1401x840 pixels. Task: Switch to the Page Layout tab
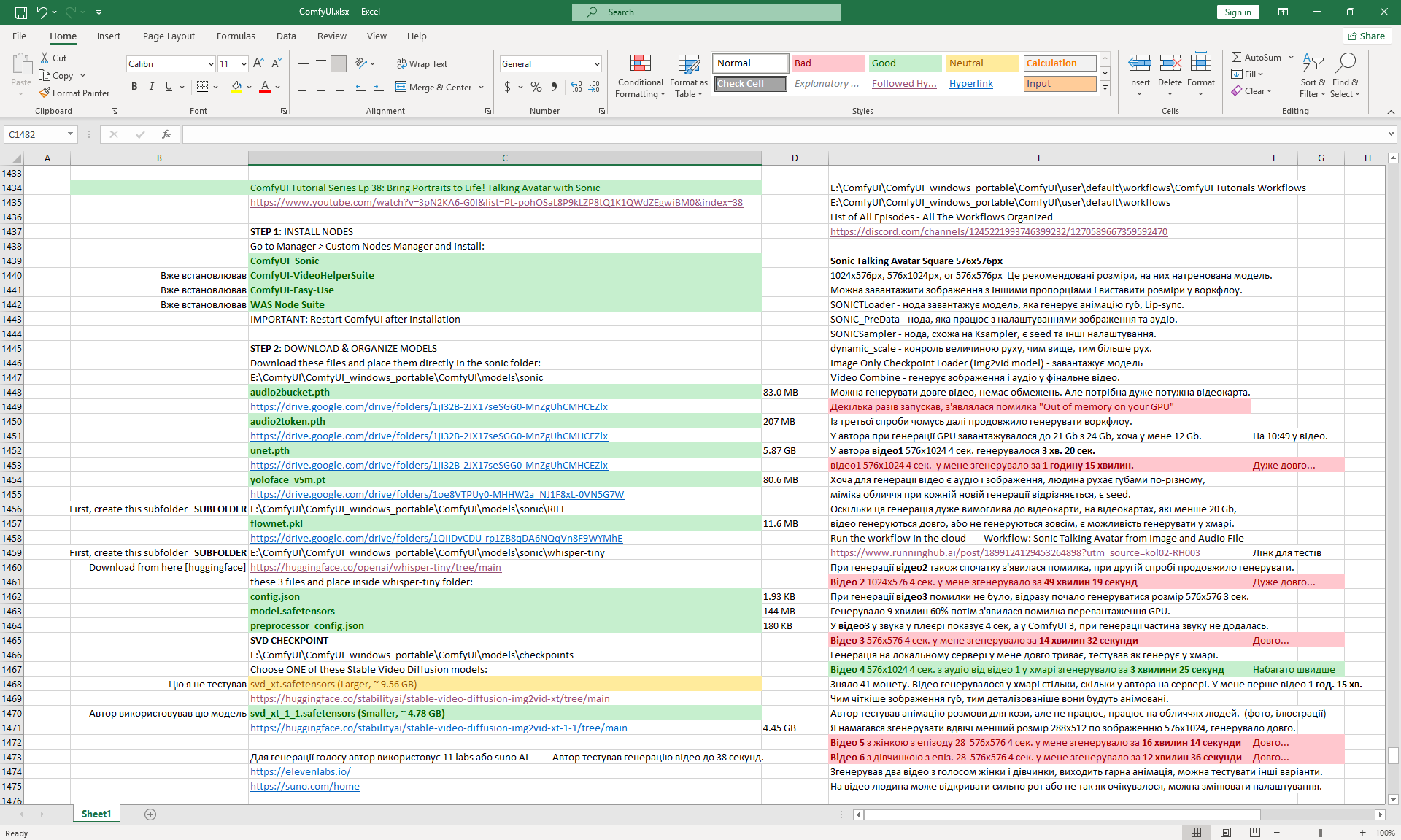click(169, 36)
